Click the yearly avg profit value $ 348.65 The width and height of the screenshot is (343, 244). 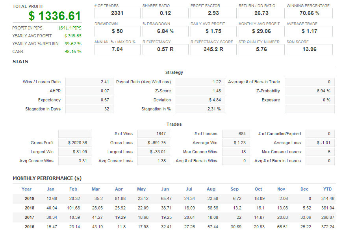(73, 36)
